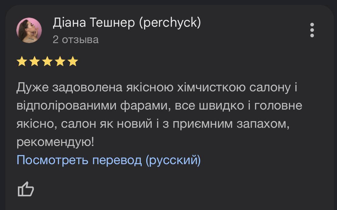This screenshot has height=210, width=337.
Task: Click the (perchyck) nickname text
Action: point(170,23)
